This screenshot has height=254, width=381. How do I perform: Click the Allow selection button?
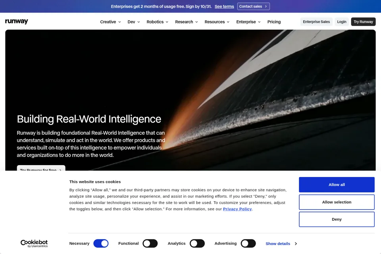click(337, 202)
